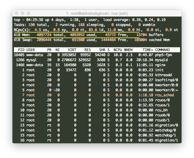Click the 20:18.34 TIME+ value for mysqld
This screenshot has width=194, height=158.
145,60
